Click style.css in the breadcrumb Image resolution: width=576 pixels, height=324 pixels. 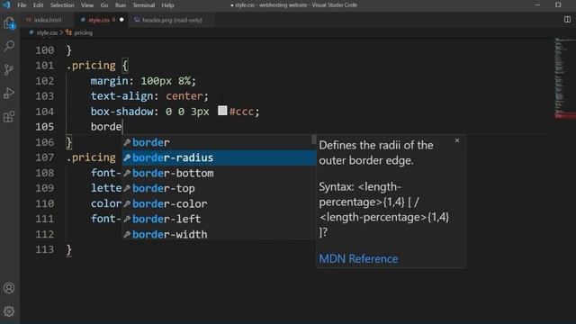coord(47,32)
